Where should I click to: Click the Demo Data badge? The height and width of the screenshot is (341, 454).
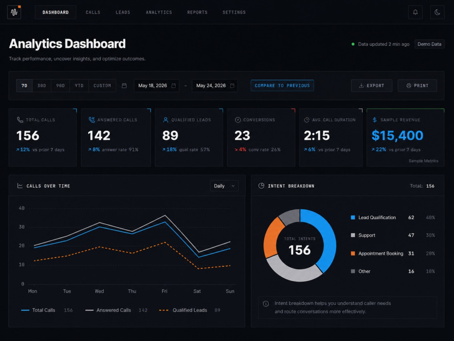(x=429, y=44)
